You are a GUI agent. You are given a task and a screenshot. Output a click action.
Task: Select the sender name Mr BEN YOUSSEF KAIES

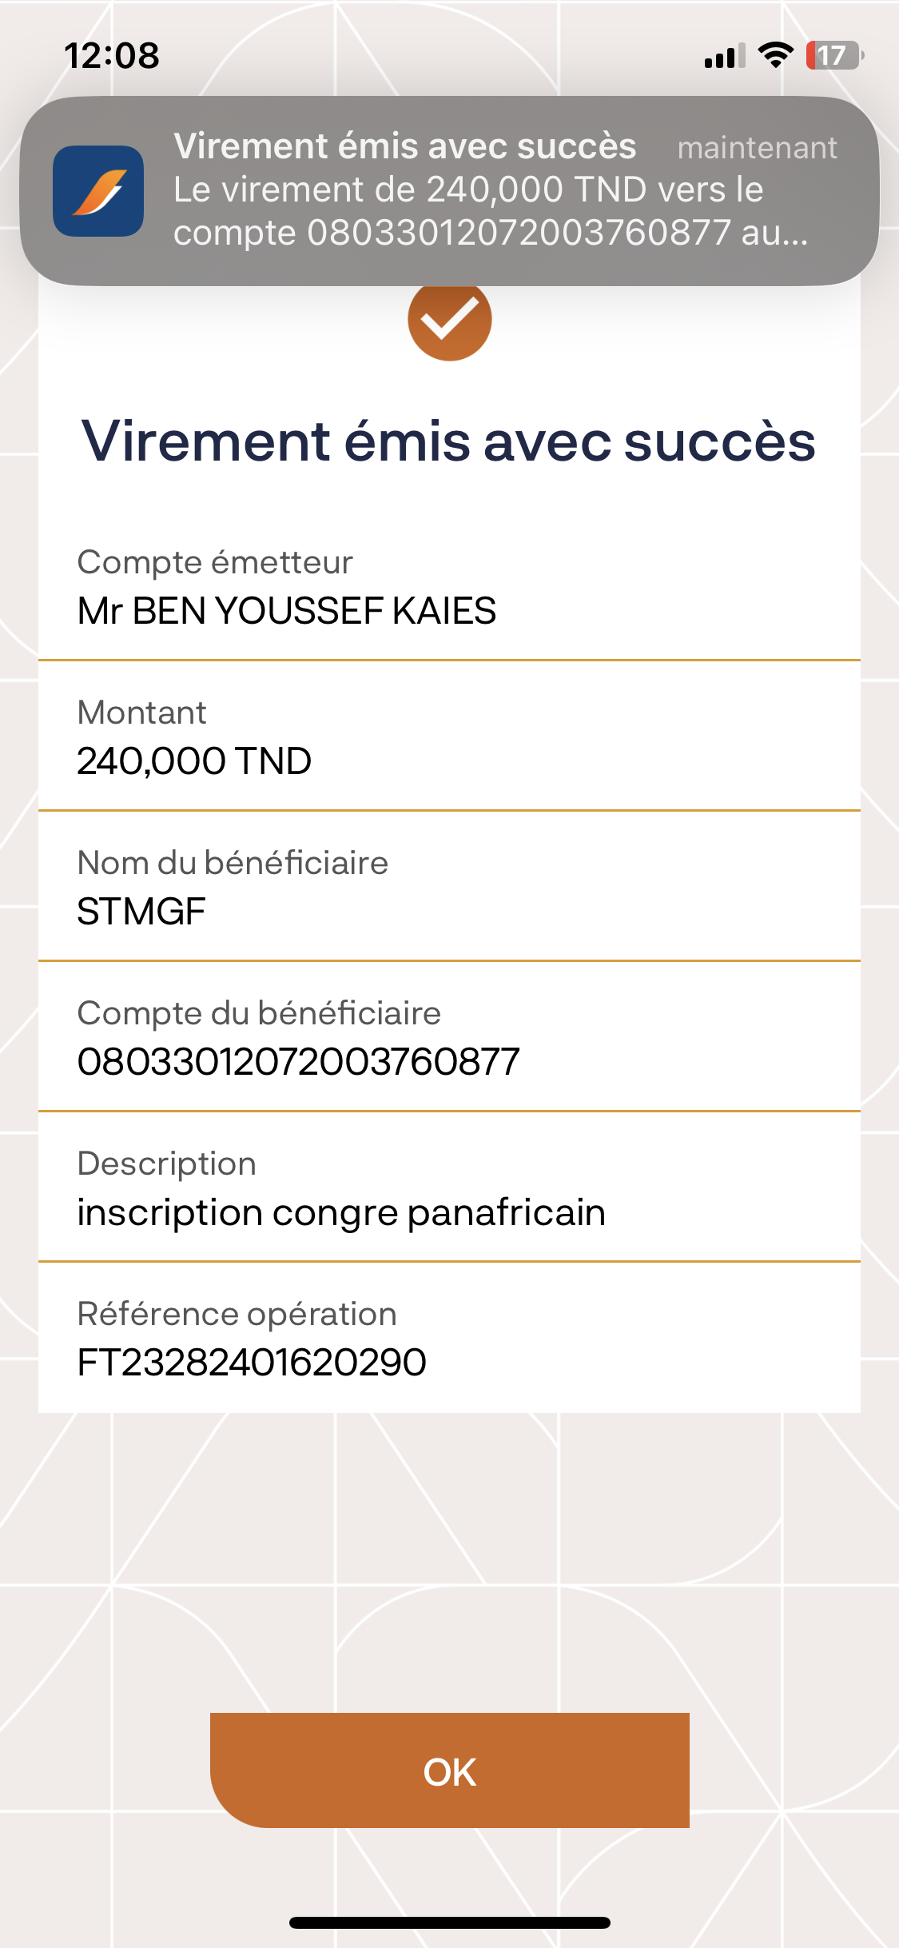pos(287,611)
